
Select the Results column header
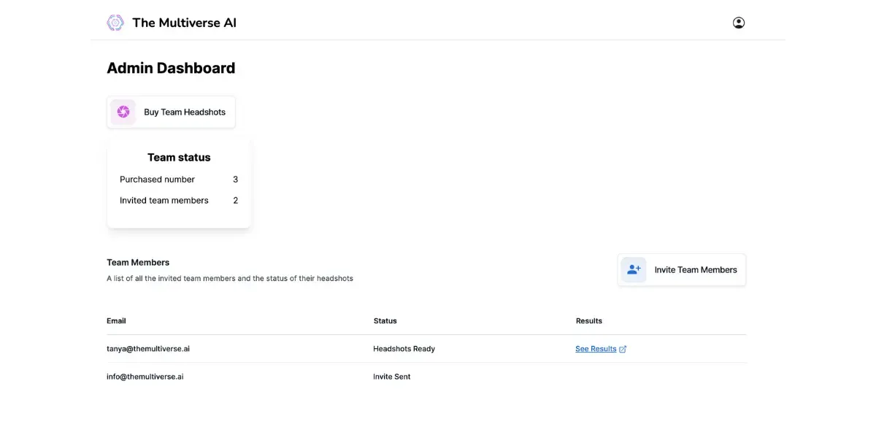tap(588, 320)
